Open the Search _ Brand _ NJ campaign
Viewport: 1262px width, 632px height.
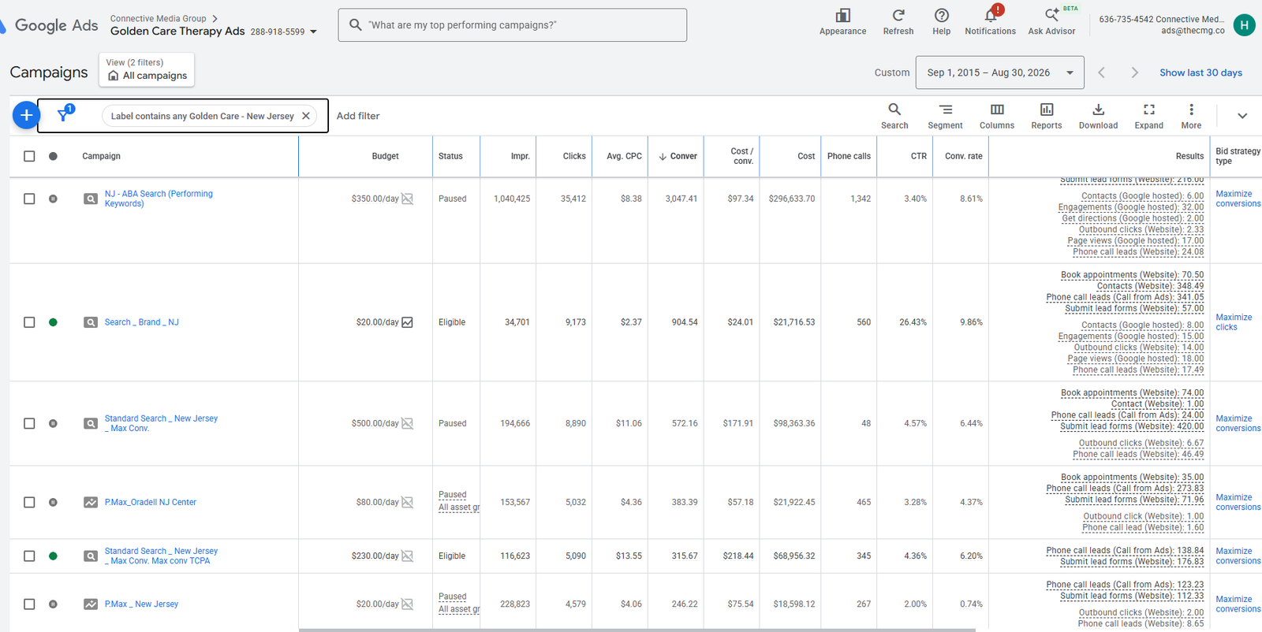point(142,322)
